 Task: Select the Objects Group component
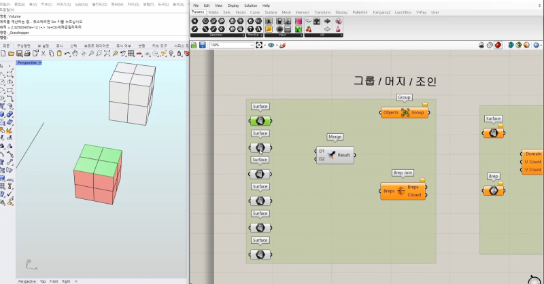(x=405, y=112)
